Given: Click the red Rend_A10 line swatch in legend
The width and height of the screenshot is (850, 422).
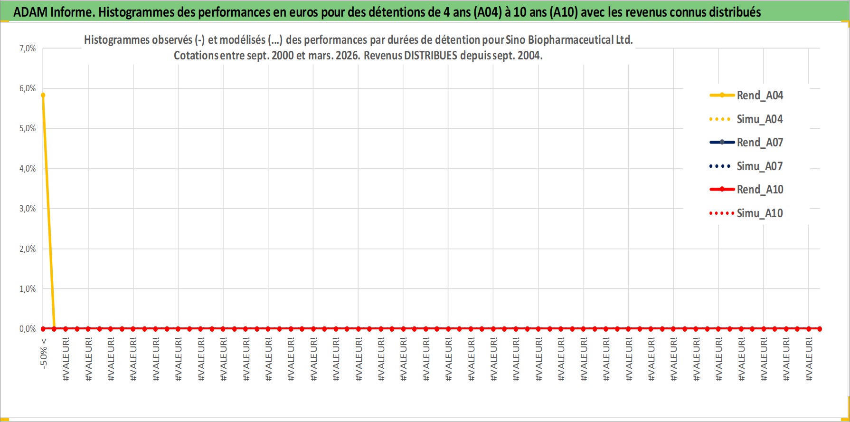Looking at the screenshot, I should (x=722, y=190).
